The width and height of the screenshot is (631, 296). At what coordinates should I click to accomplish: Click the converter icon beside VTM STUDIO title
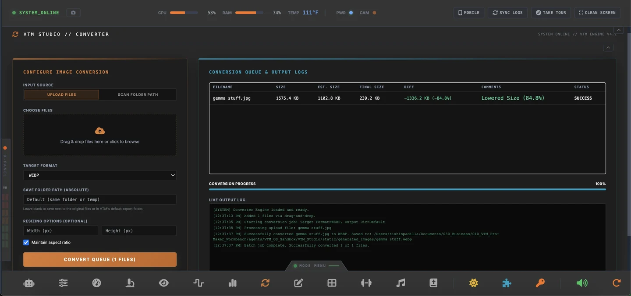pos(15,34)
